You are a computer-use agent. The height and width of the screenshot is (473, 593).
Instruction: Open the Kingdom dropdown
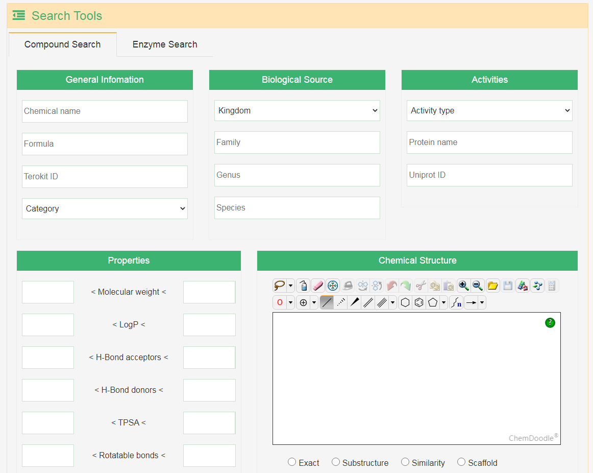297,110
